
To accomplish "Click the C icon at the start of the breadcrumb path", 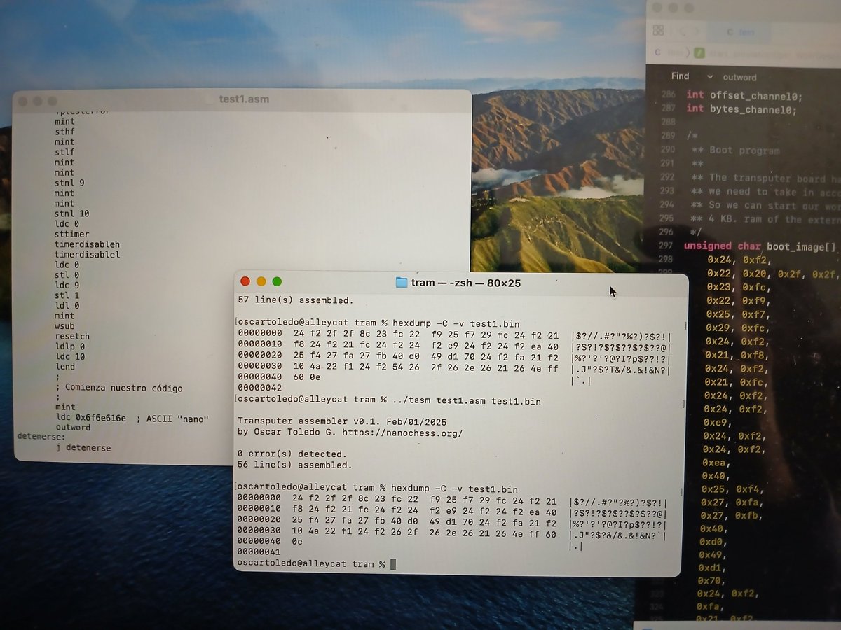I will click(x=657, y=52).
